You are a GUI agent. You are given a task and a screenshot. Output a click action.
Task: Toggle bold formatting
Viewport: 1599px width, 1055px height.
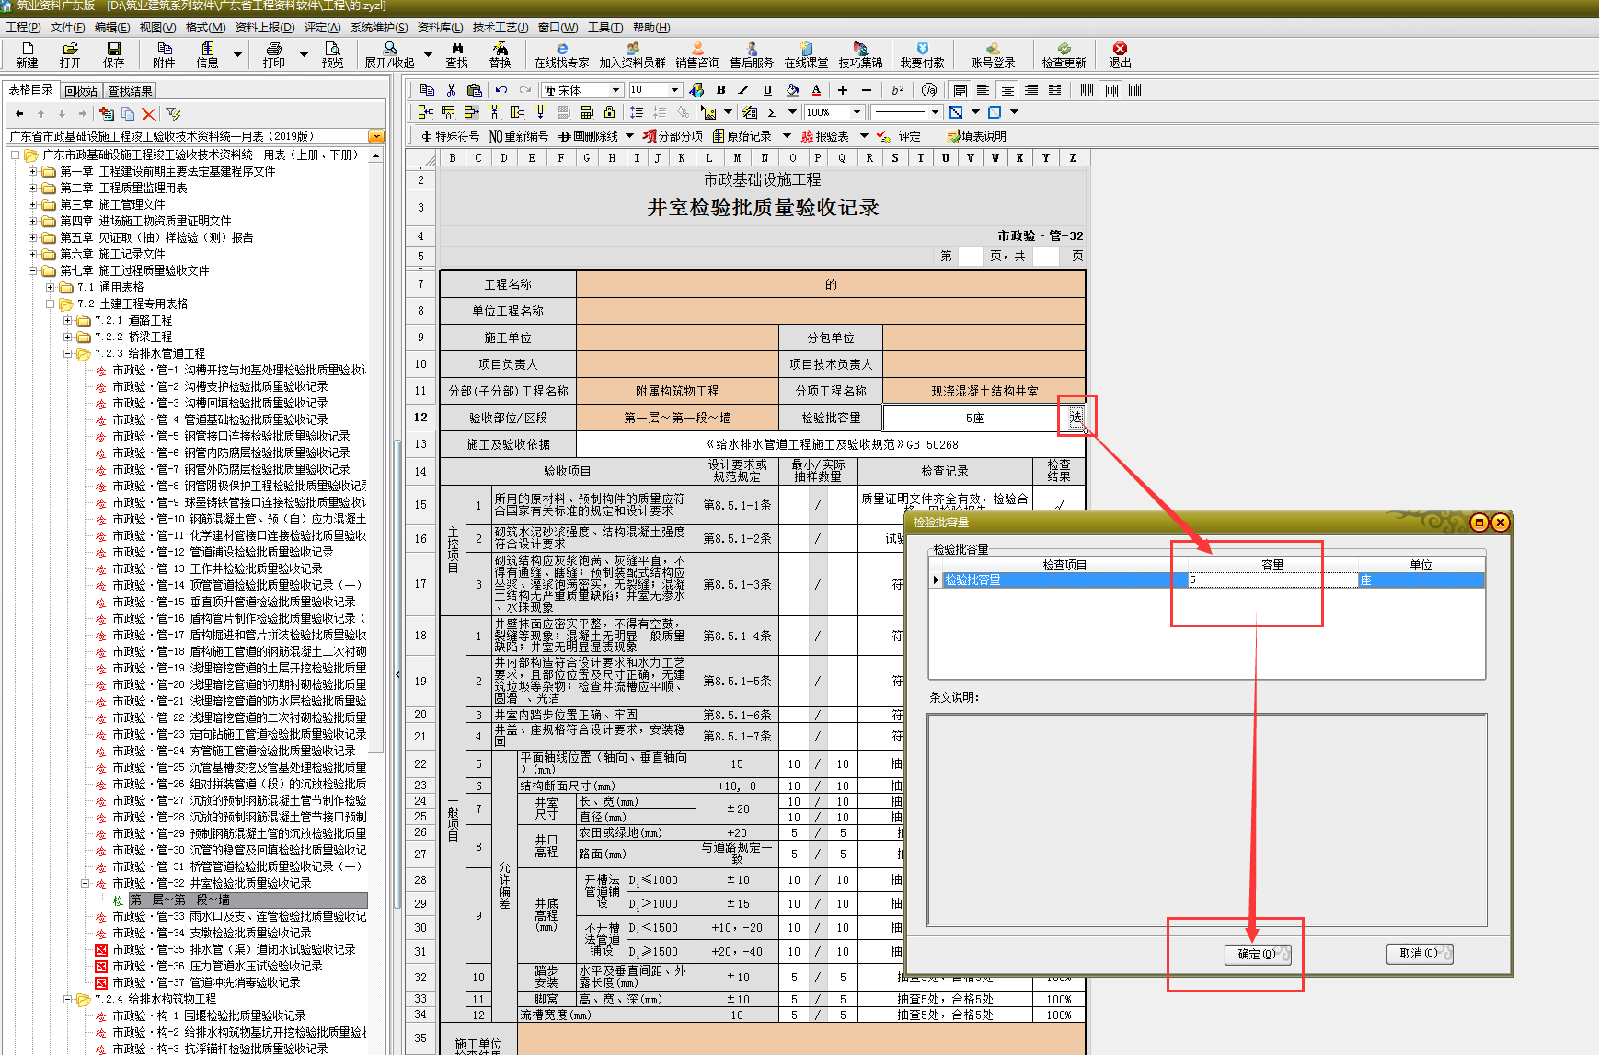point(721,90)
